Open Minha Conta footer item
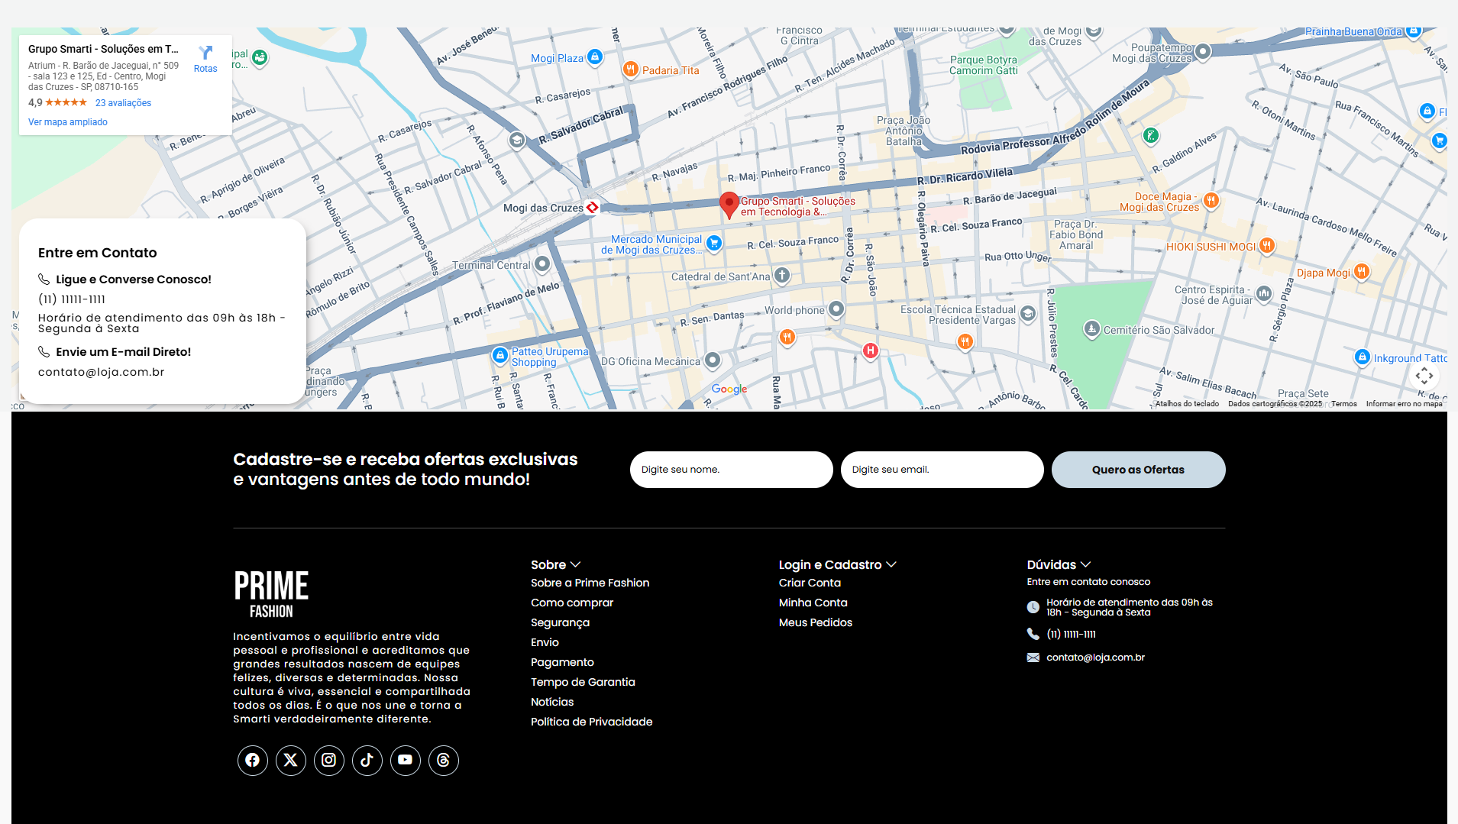This screenshot has height=824, width=1458. [813, 603]
